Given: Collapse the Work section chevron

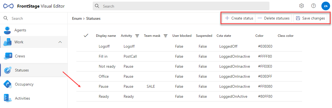Looking at the screenshot, I should point(60,42).
